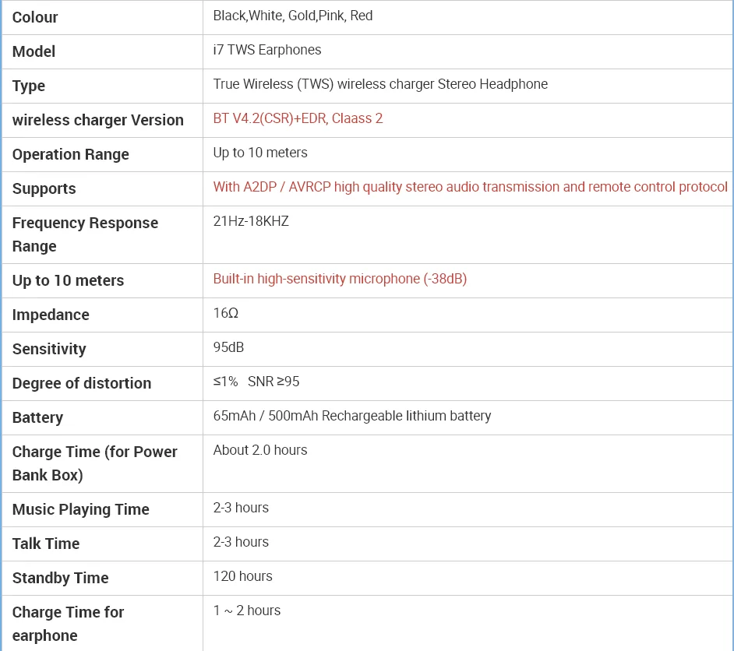Click the 16Ω impedance value
The width and height of the screenshot is (734, 651).
[x=226, y=313]
